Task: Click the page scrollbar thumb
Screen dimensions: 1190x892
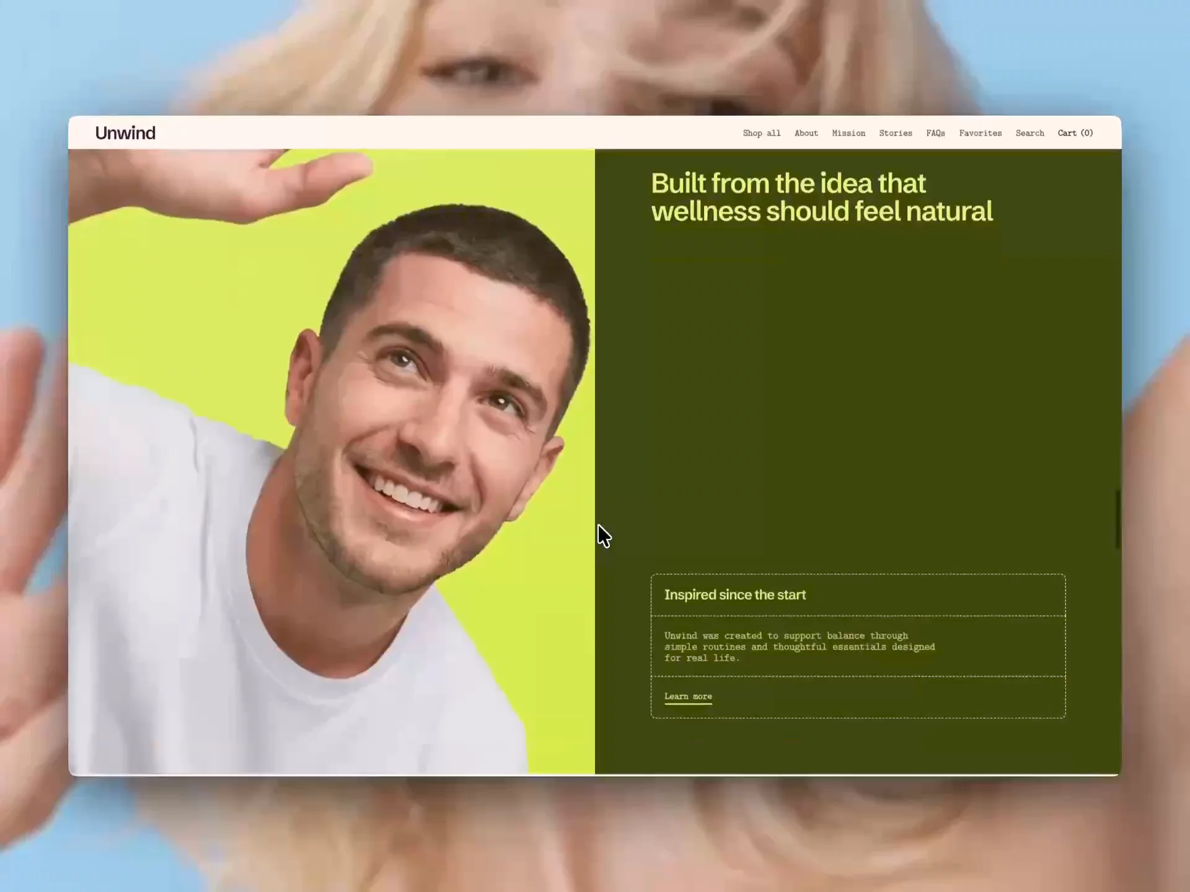Action: [1117, 518]
